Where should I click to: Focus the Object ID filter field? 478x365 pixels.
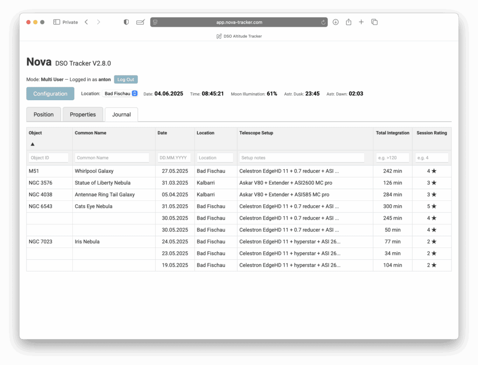pos(49,158)
